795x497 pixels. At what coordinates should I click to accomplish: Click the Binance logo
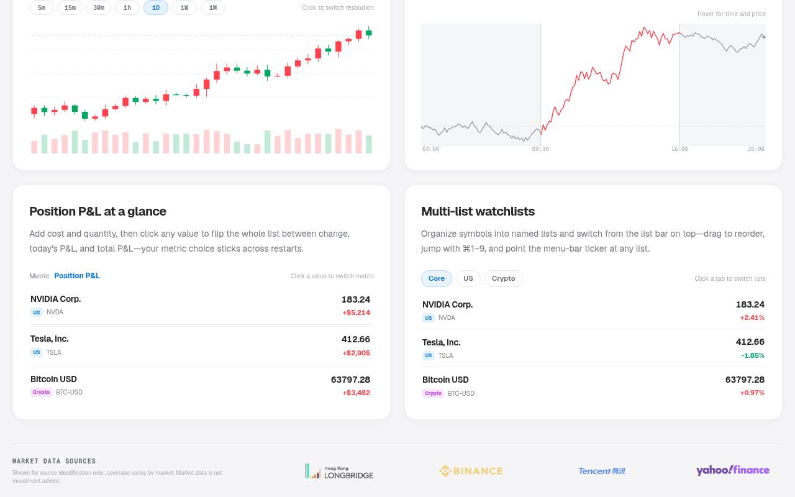[471, 471]
